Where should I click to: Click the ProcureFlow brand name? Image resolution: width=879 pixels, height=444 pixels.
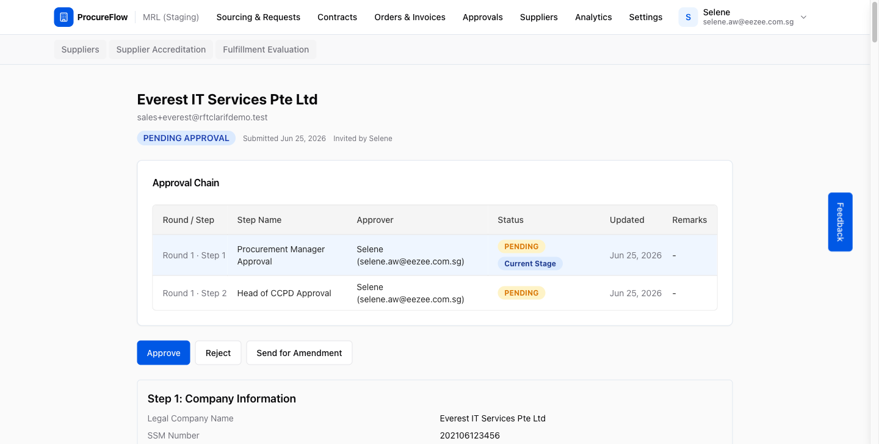pyautogui.click(x=103, y=17)
